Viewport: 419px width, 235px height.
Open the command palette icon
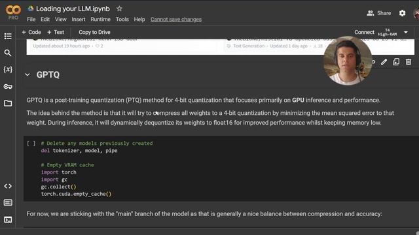(8, 202)
